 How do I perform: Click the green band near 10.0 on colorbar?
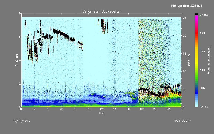[196, 71]
